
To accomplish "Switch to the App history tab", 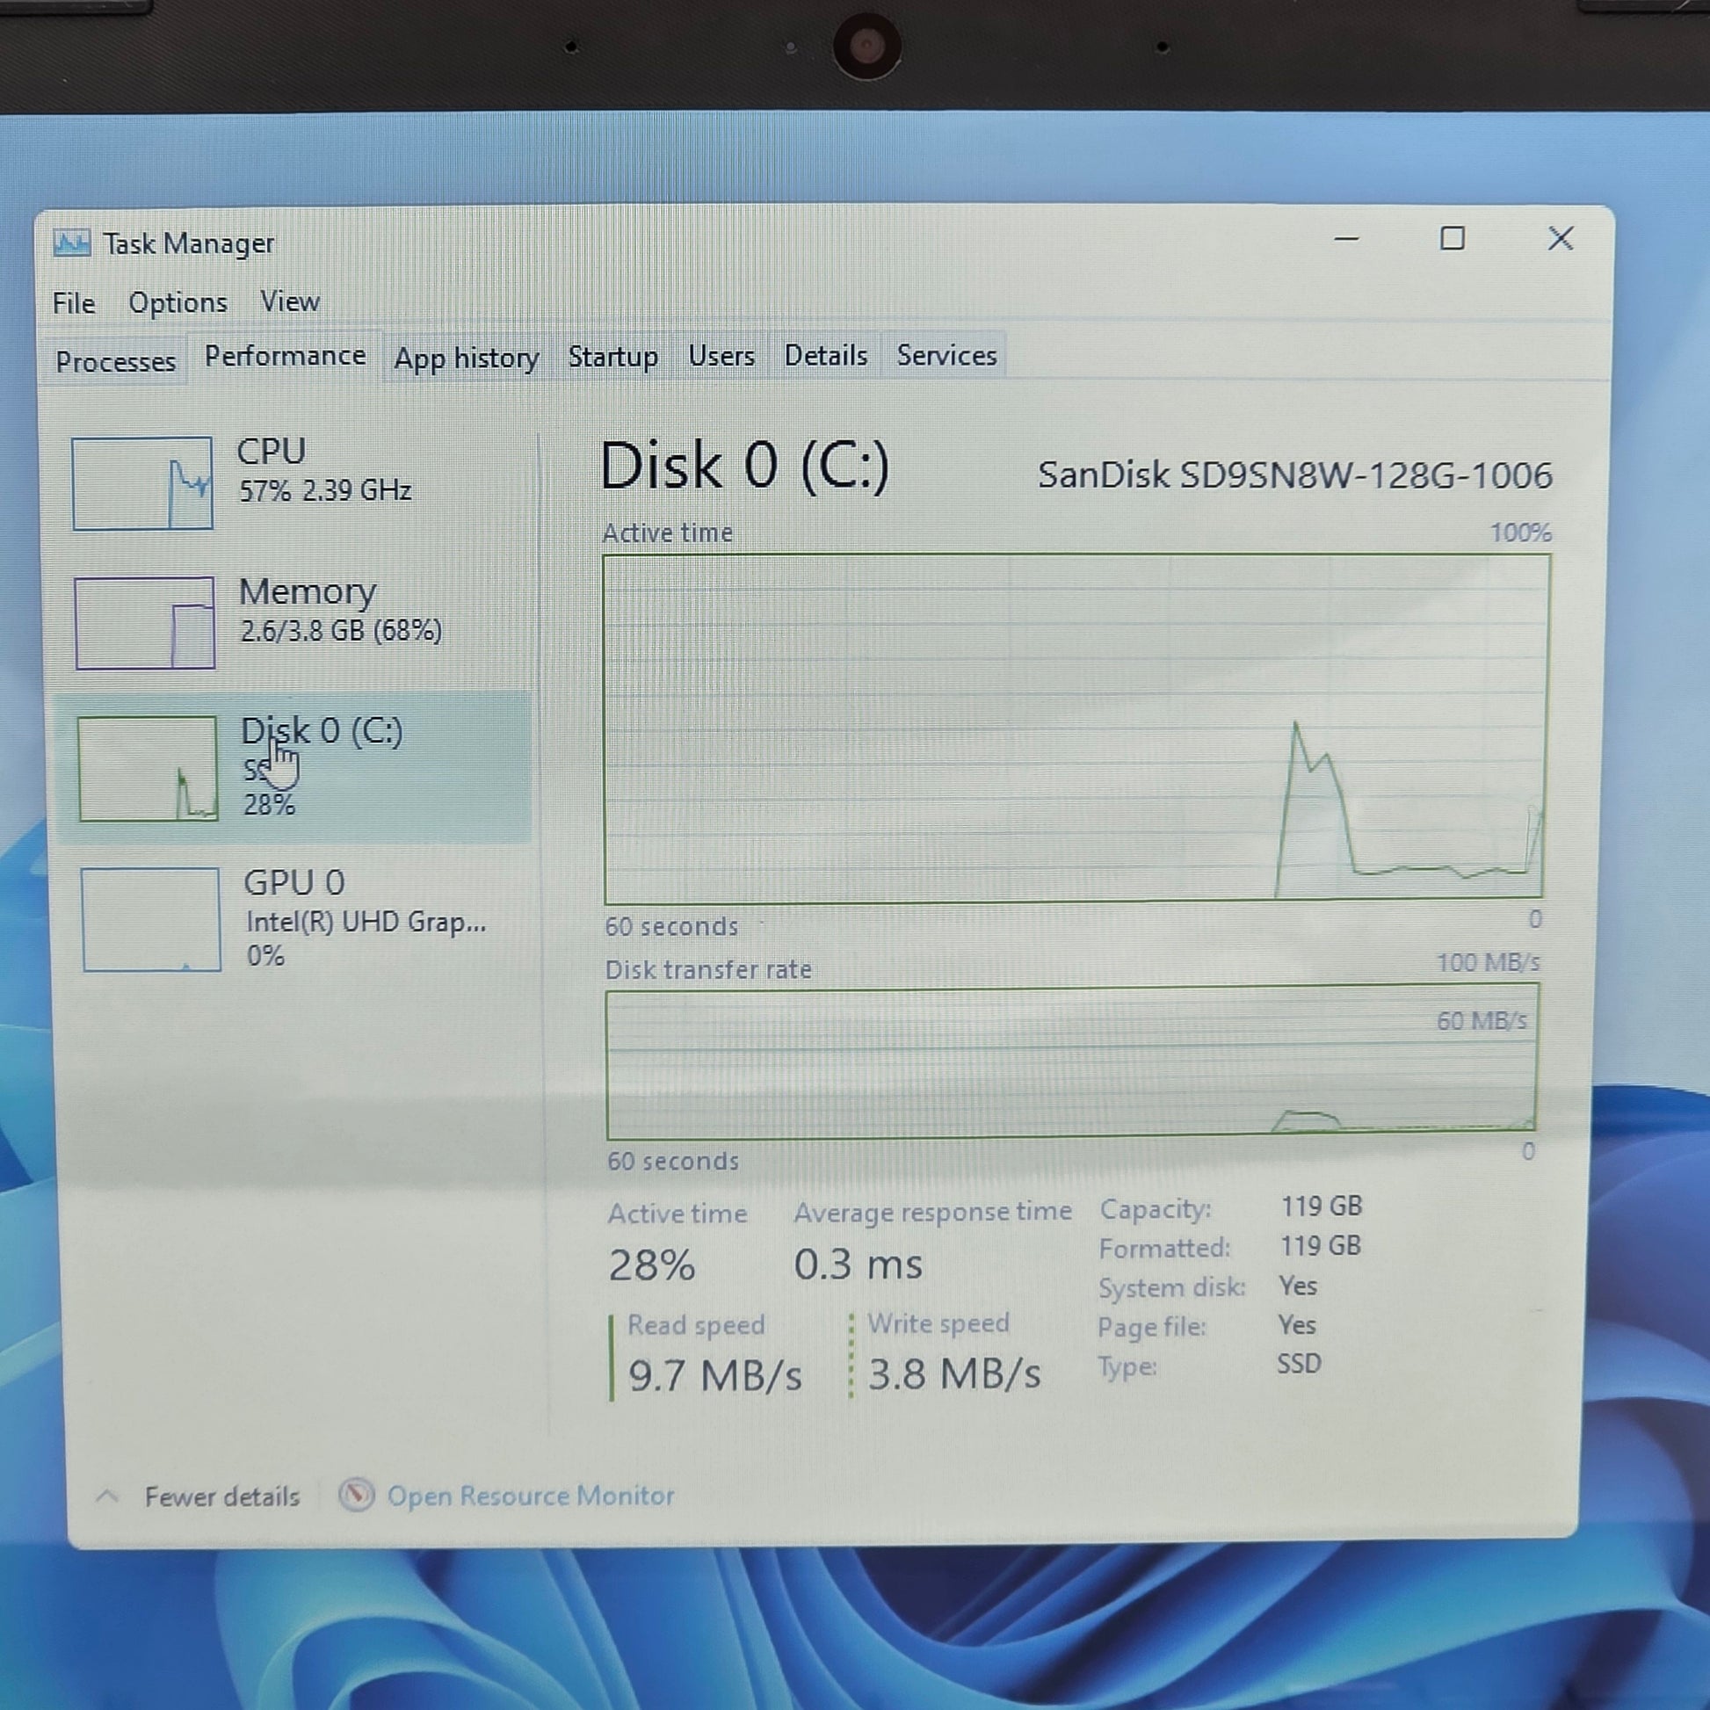I will click(x=467, y=358).
